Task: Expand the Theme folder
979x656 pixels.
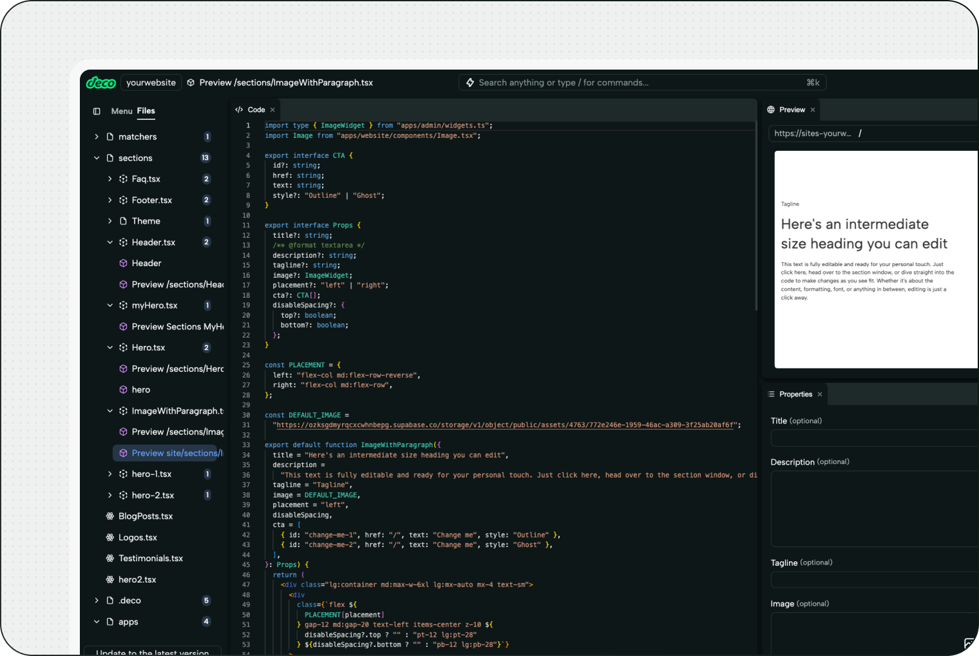Action: 109,221
